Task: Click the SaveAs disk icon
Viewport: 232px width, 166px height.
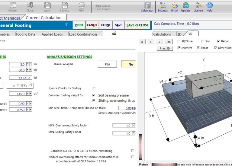Action: [x=65, y=5]
